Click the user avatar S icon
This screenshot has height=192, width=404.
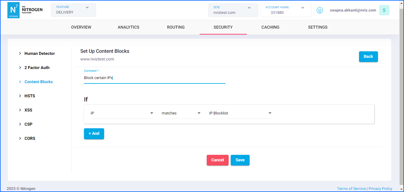[x=384, y=10]
